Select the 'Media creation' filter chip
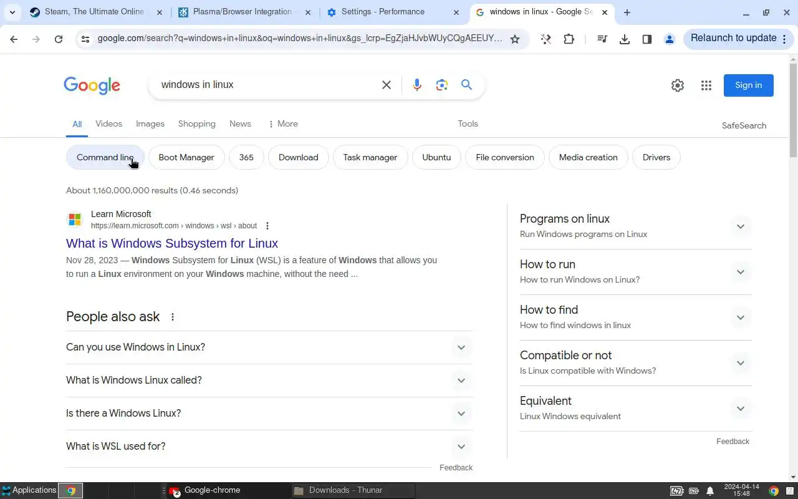 pos(588,157)
